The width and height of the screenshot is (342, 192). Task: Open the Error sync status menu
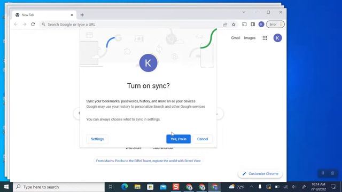(275, 25)
